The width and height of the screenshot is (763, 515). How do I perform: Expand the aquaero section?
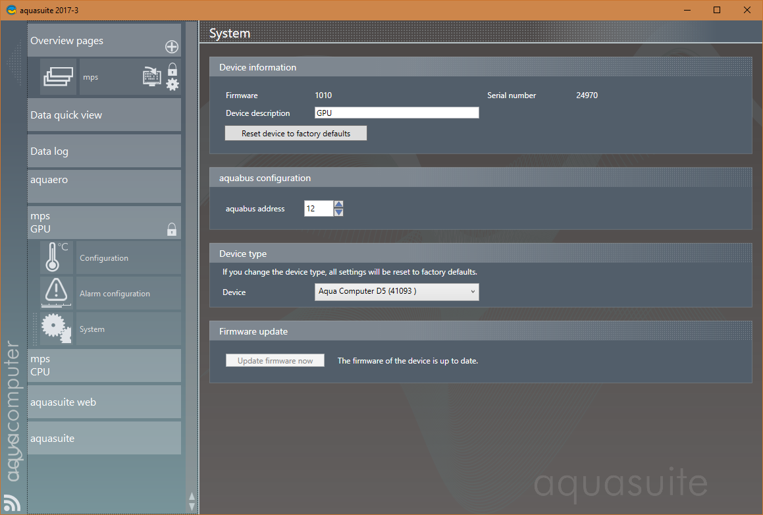tap(104, 186)
